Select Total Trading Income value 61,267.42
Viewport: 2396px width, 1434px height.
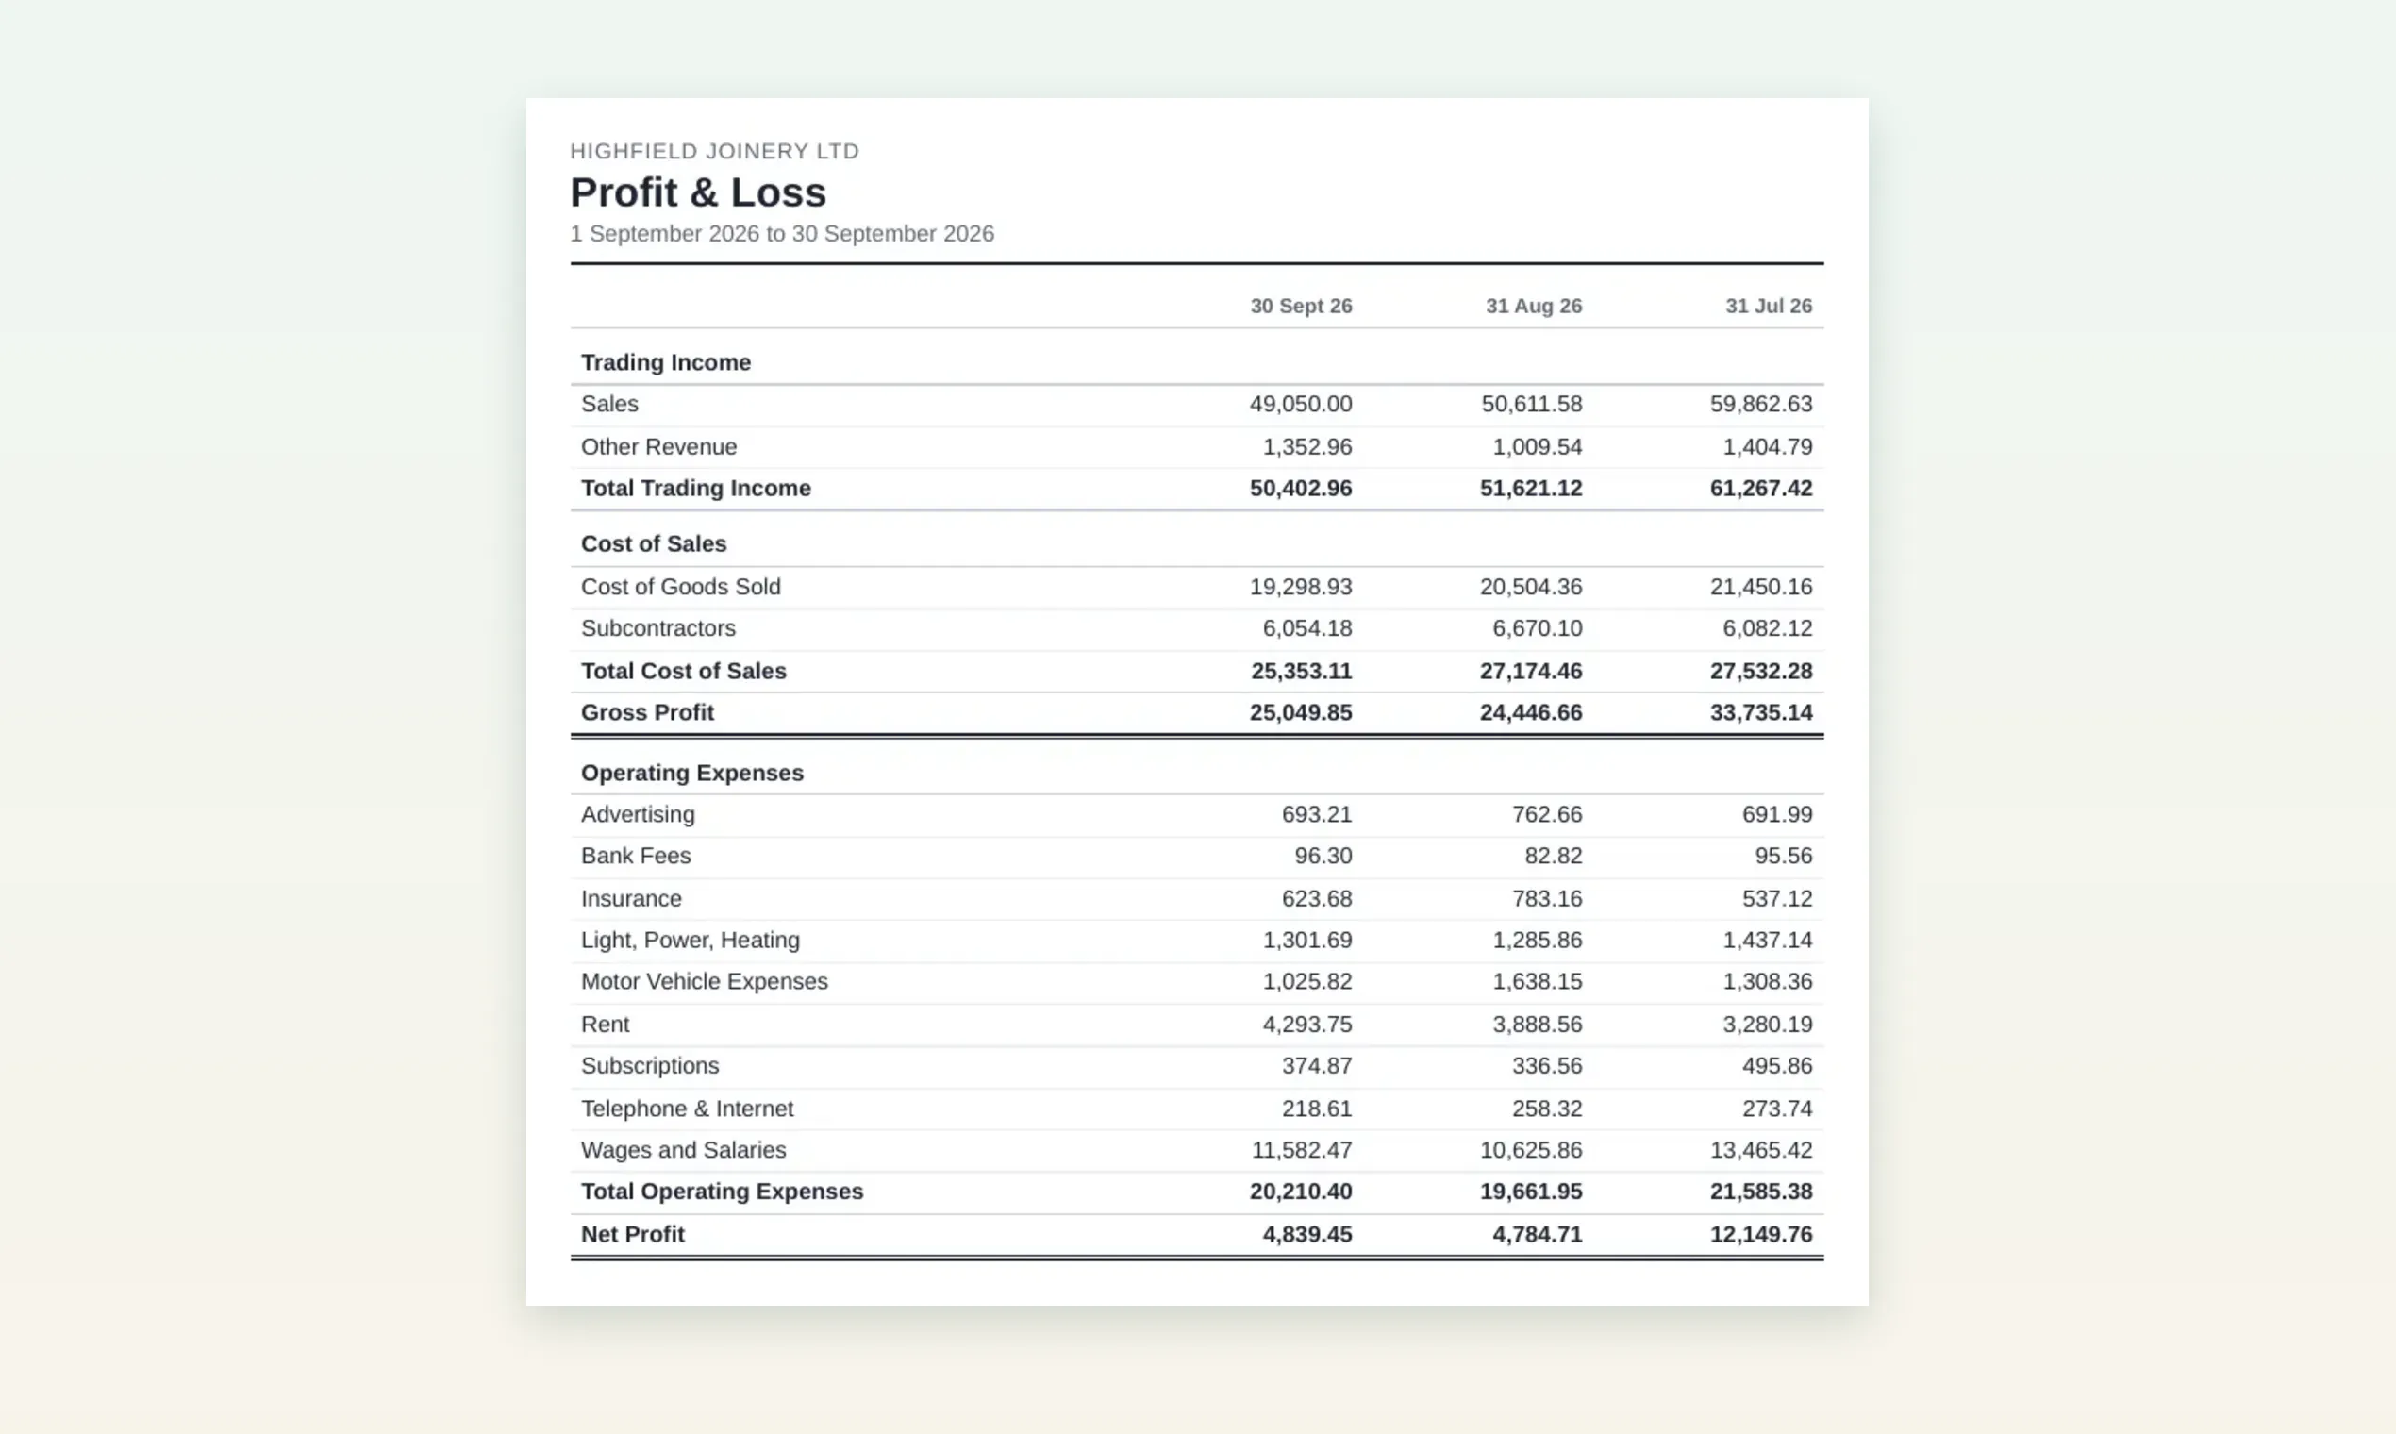click(1760, 488)
